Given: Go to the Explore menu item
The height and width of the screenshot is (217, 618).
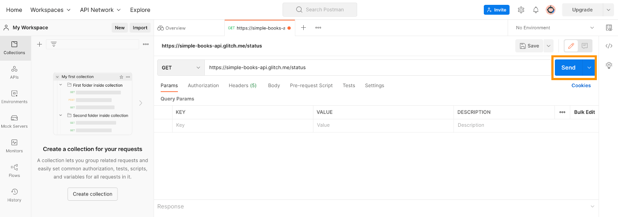Looking at the screenshot, I should (x=140, y=10).
